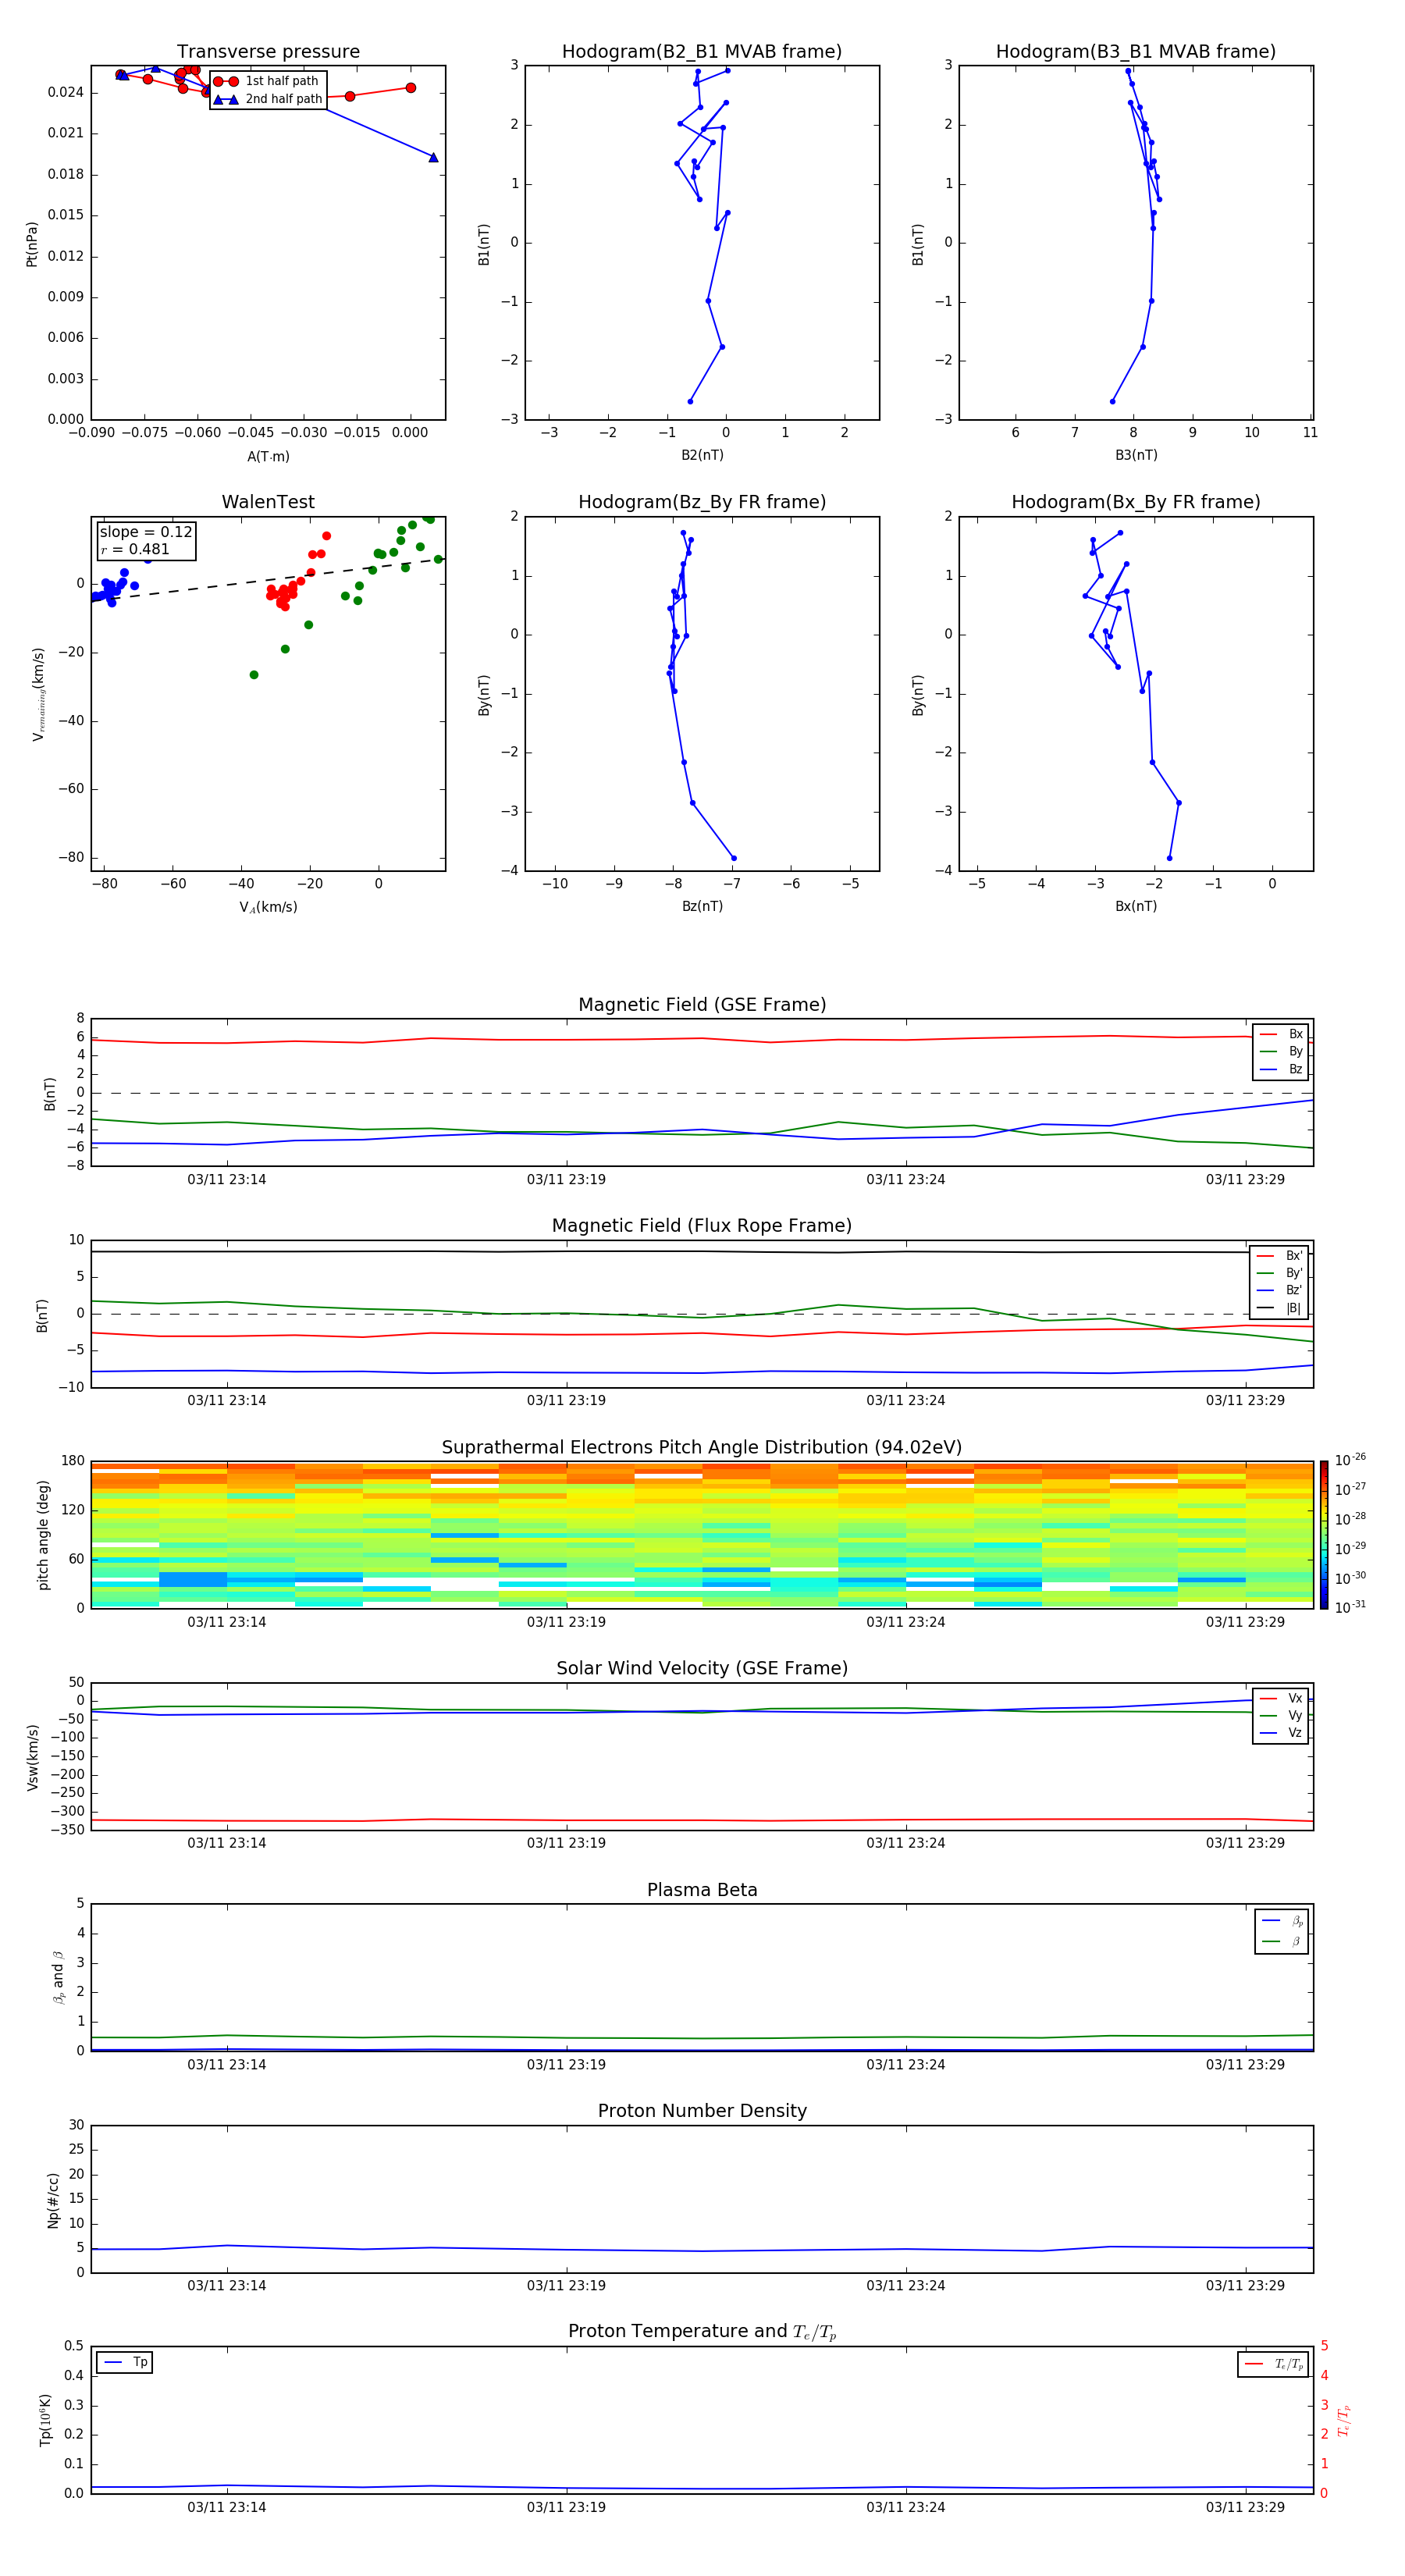Click the 'slope = 0.12' annotation
The image size is (1405, 2576).
click(146, 532)
